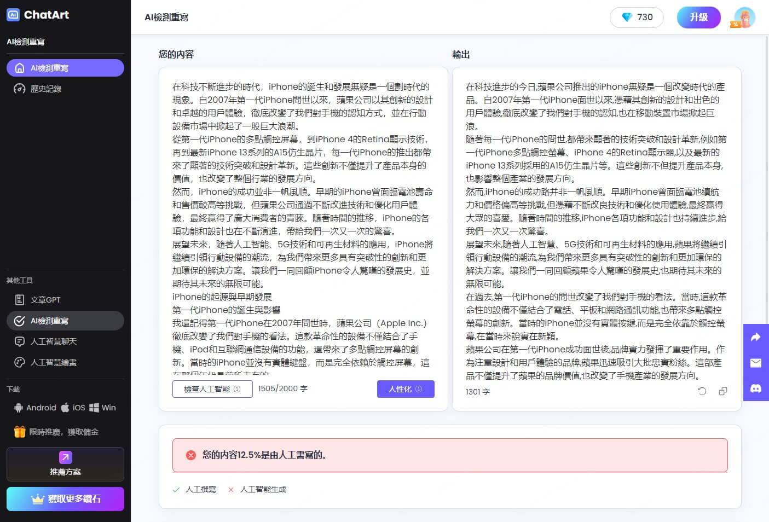Click the 人工撰寫 legend label
This screenshot has height=522, width=769.
point(201,489)
